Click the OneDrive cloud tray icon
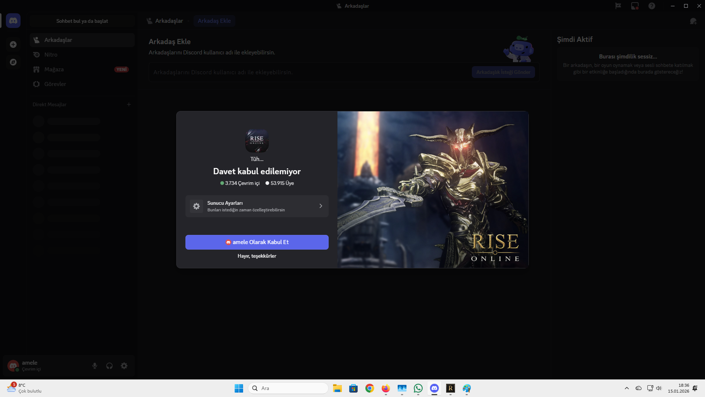The height and width of the screenshot is (397, 705). (x=639, y=388)
